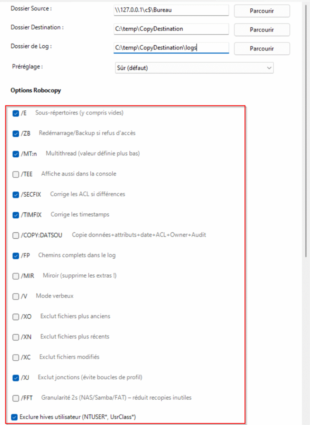Enable /XO exclude older files
This screenshot has height=425, width=310.
click(x=16, y=317)
